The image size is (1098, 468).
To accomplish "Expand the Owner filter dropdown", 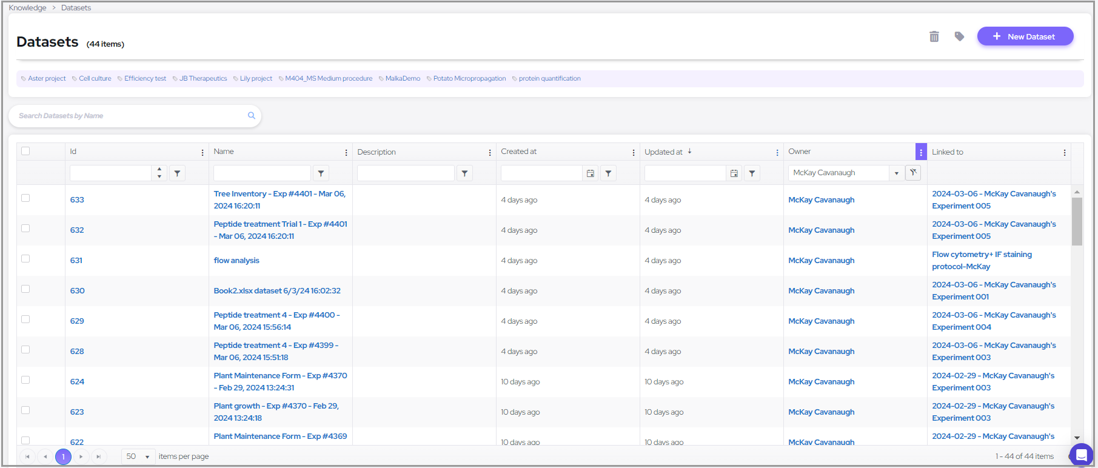I will point(896,173).
